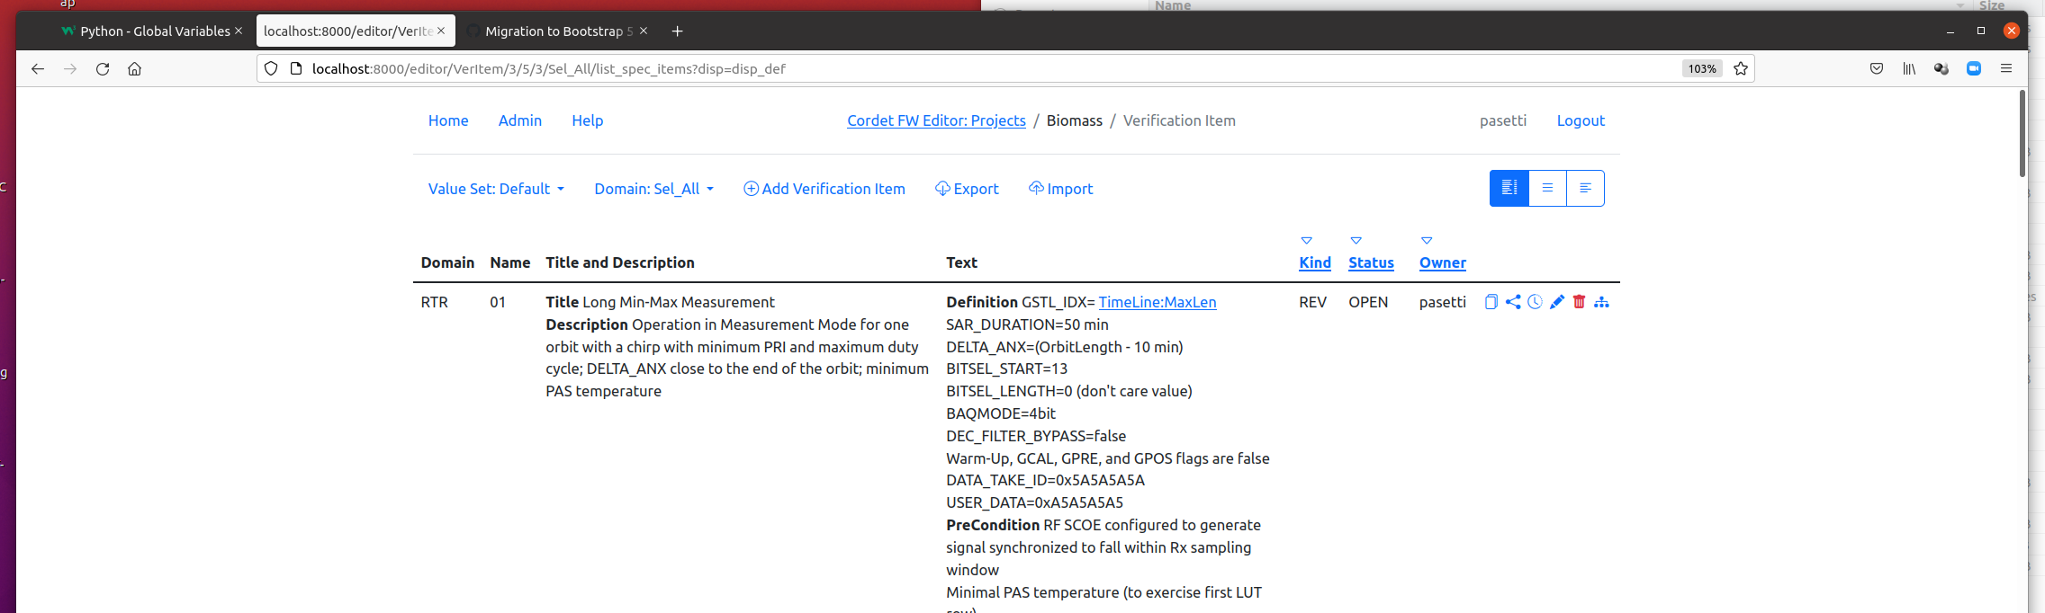The height and width of the screenshot is (613, 2045).
Task: Open the Admin navigation link
Action: pos(520,120)
